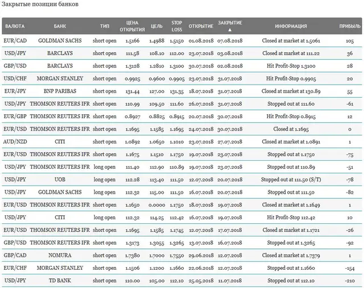Sort by the ОТКРЫТИЕ column header

click(x=201, y=26)
